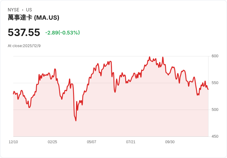Click the At close:2025/12/9 timestamp
The image size is (227, 158).
tap(24, 46)
